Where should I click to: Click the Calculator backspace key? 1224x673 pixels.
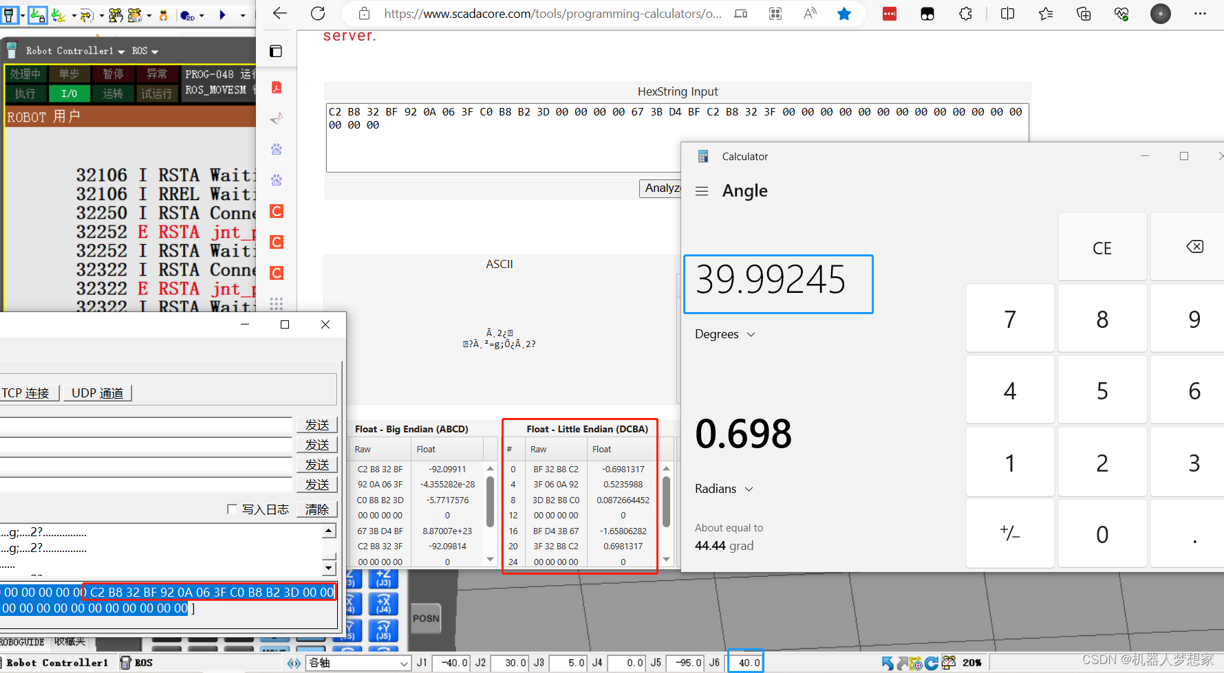click(x=1195, y=247)
